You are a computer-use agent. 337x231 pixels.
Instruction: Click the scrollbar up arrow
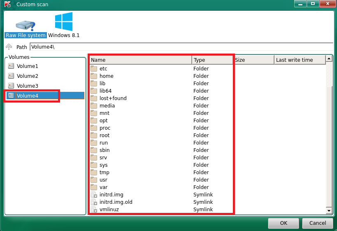(329, 58)
